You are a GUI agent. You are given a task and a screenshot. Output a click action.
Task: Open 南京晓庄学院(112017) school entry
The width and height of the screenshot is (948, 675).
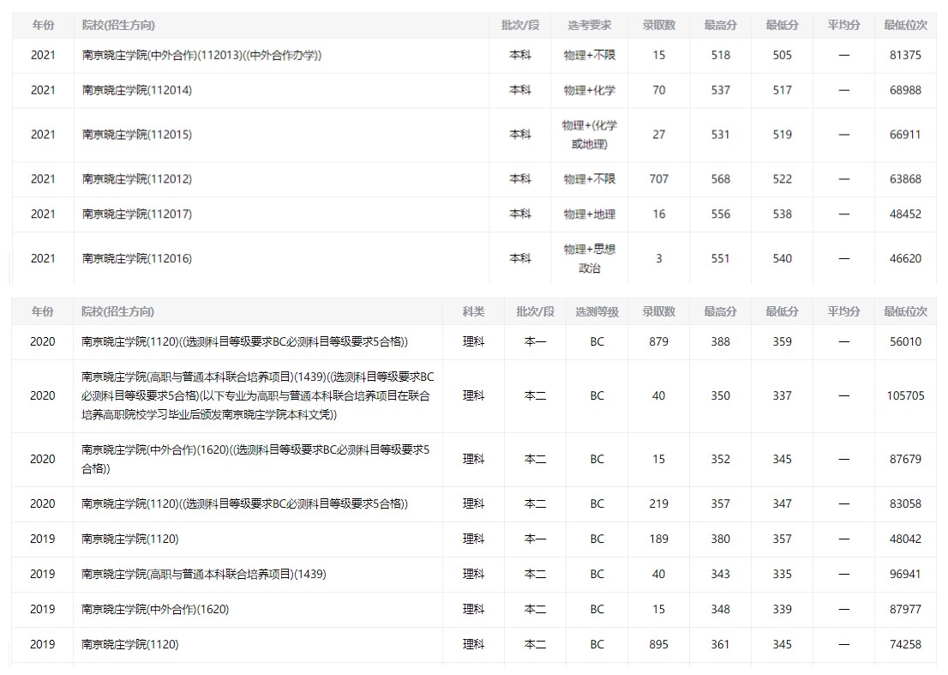coord(137,214)
